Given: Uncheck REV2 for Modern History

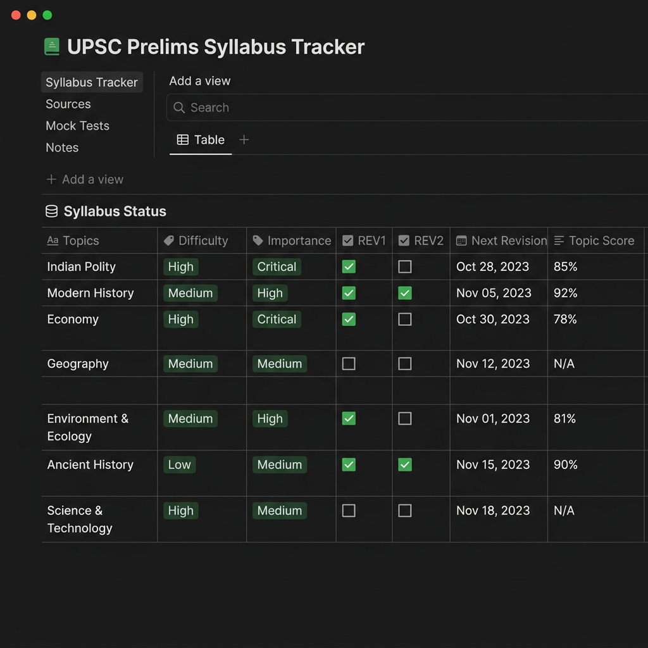Looking at the screenshot, I should [x=405, y=293].
